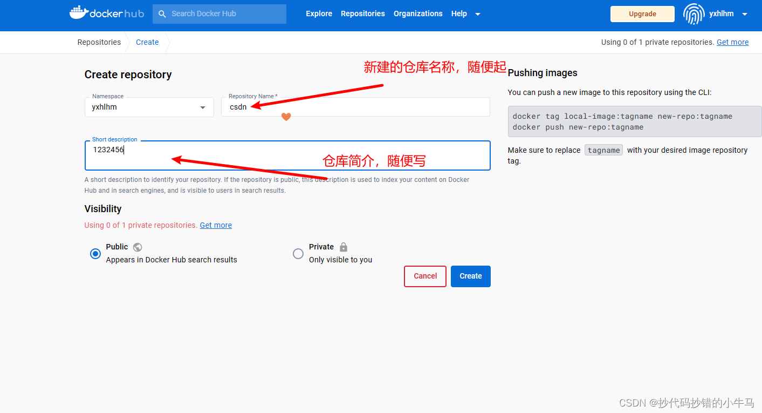Click the Visibility heading
This screenshot has height=413, width=762.
pyautogui.click(x=103, y=209)
